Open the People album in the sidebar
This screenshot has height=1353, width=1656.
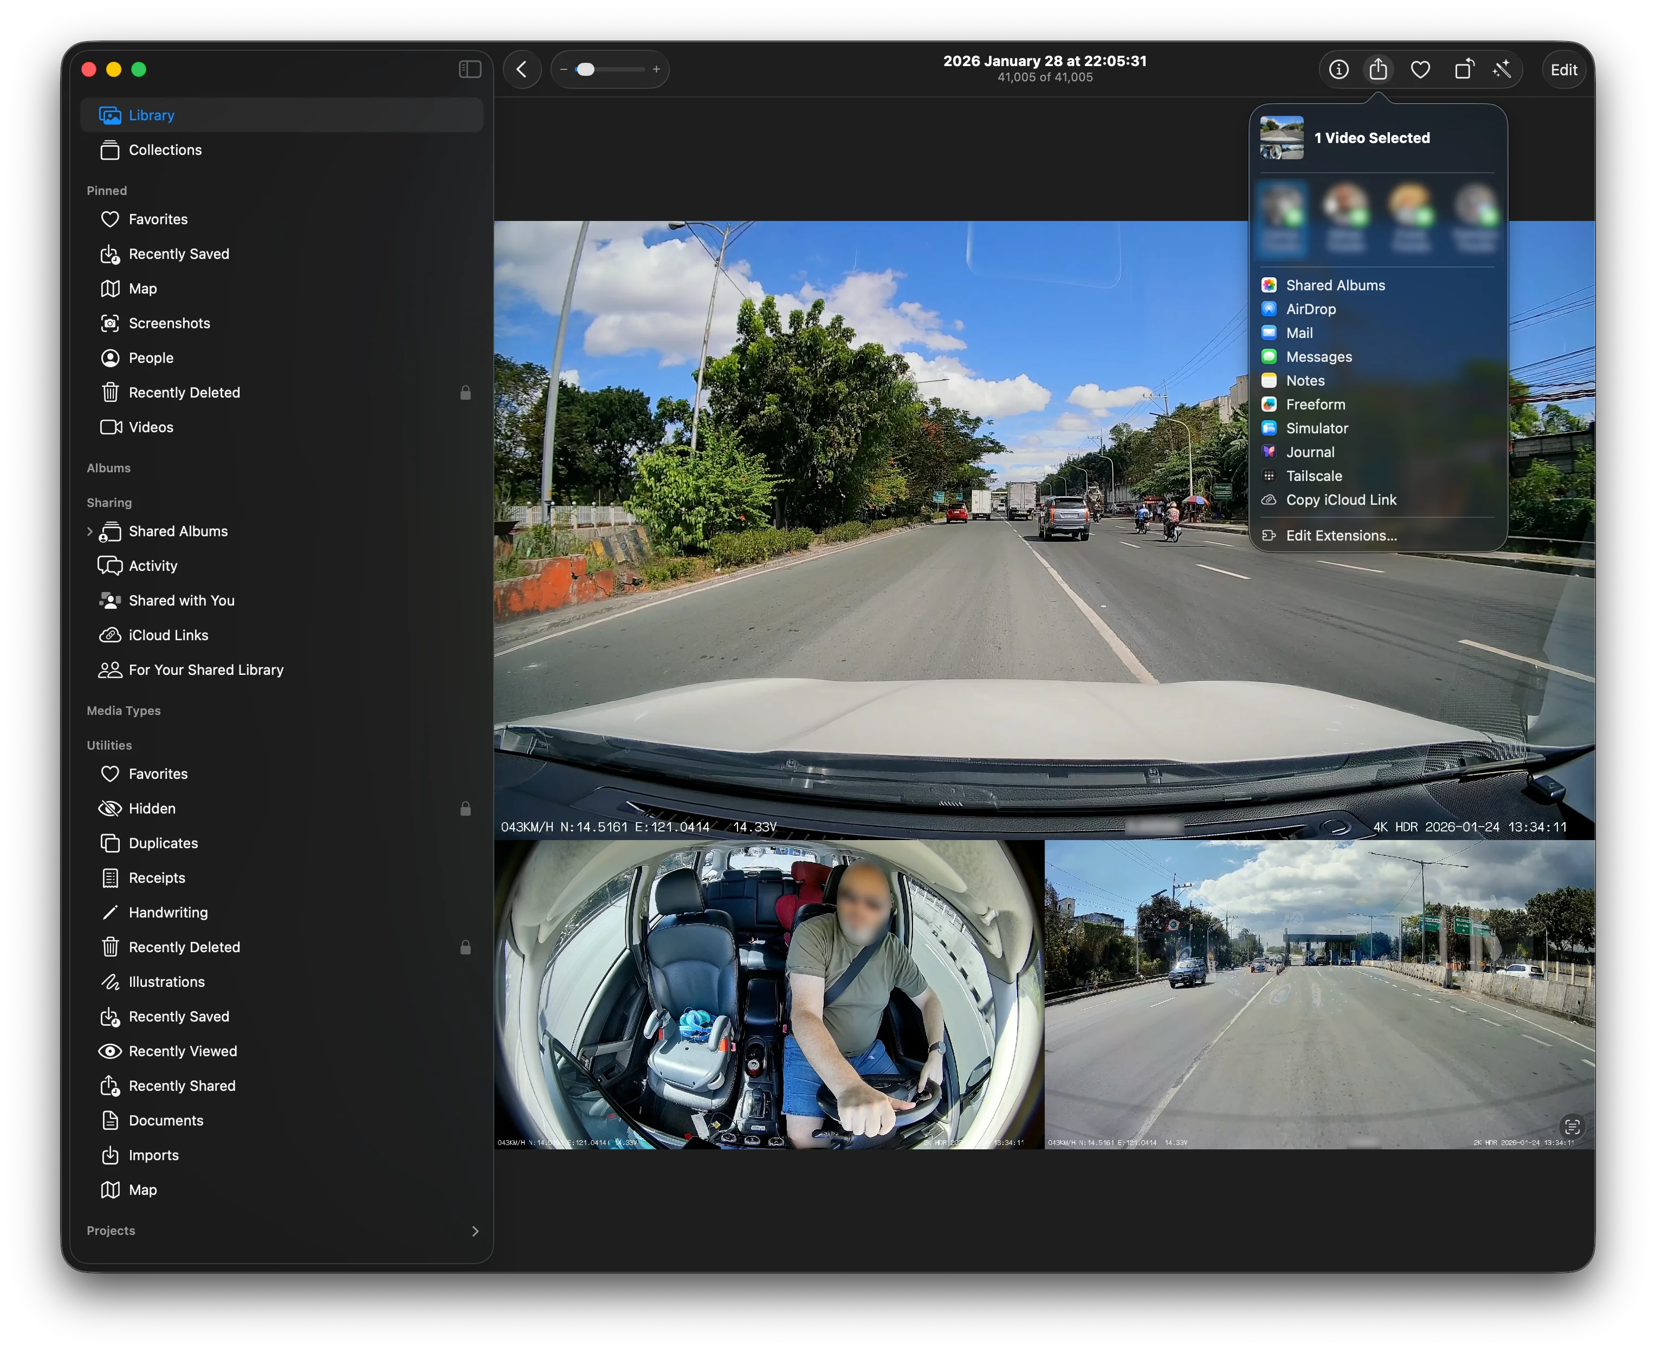(x=151, y=357)
